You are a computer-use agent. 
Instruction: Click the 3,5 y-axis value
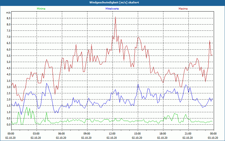[8, 81]
